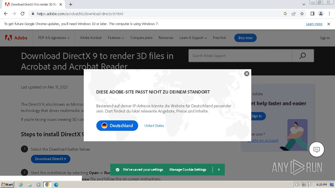Open the media player taskbar icon

pos(38,185)
